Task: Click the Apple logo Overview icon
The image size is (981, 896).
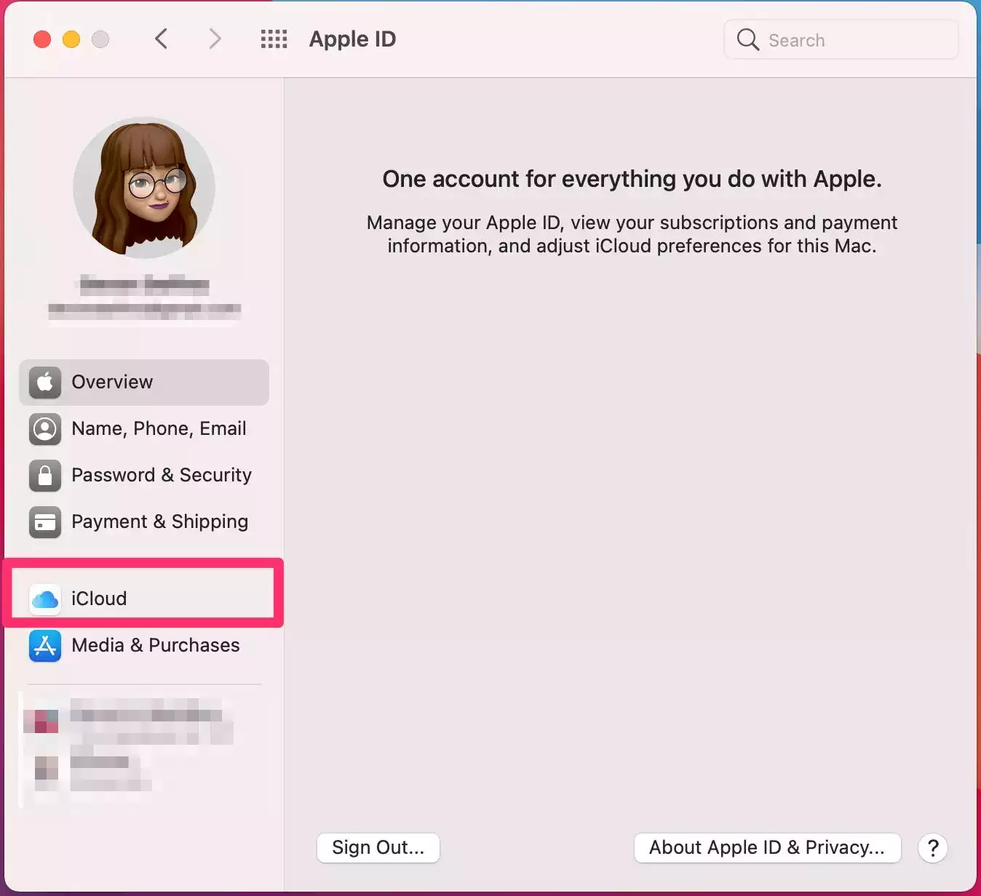Action: [45, 382]
